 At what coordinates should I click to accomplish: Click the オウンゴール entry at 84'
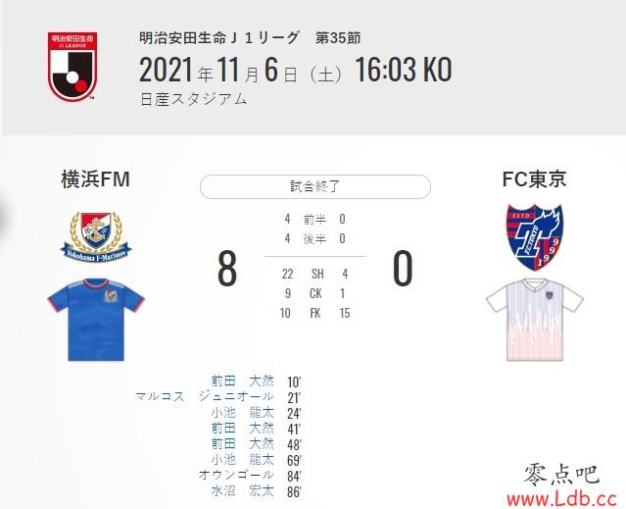pyautogui.click(x=236, y=475)
